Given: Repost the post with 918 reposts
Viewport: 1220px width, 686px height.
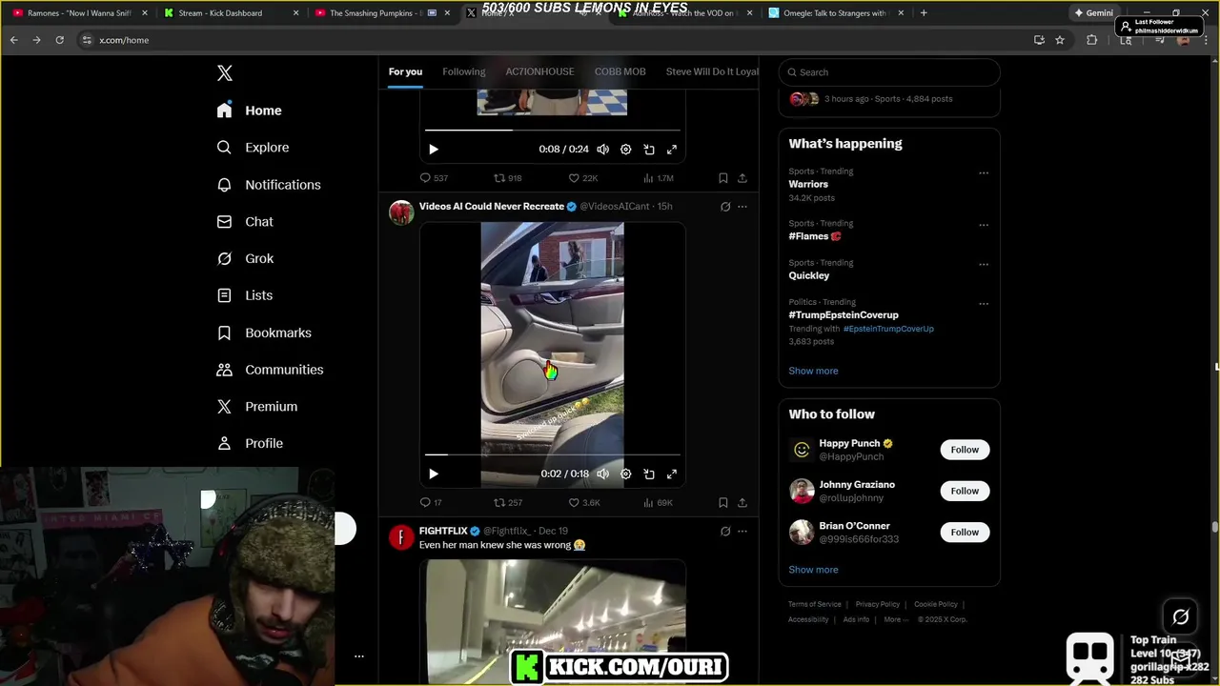Looking at the screenshot, I should pyautogui.click(x=507, y=178).
